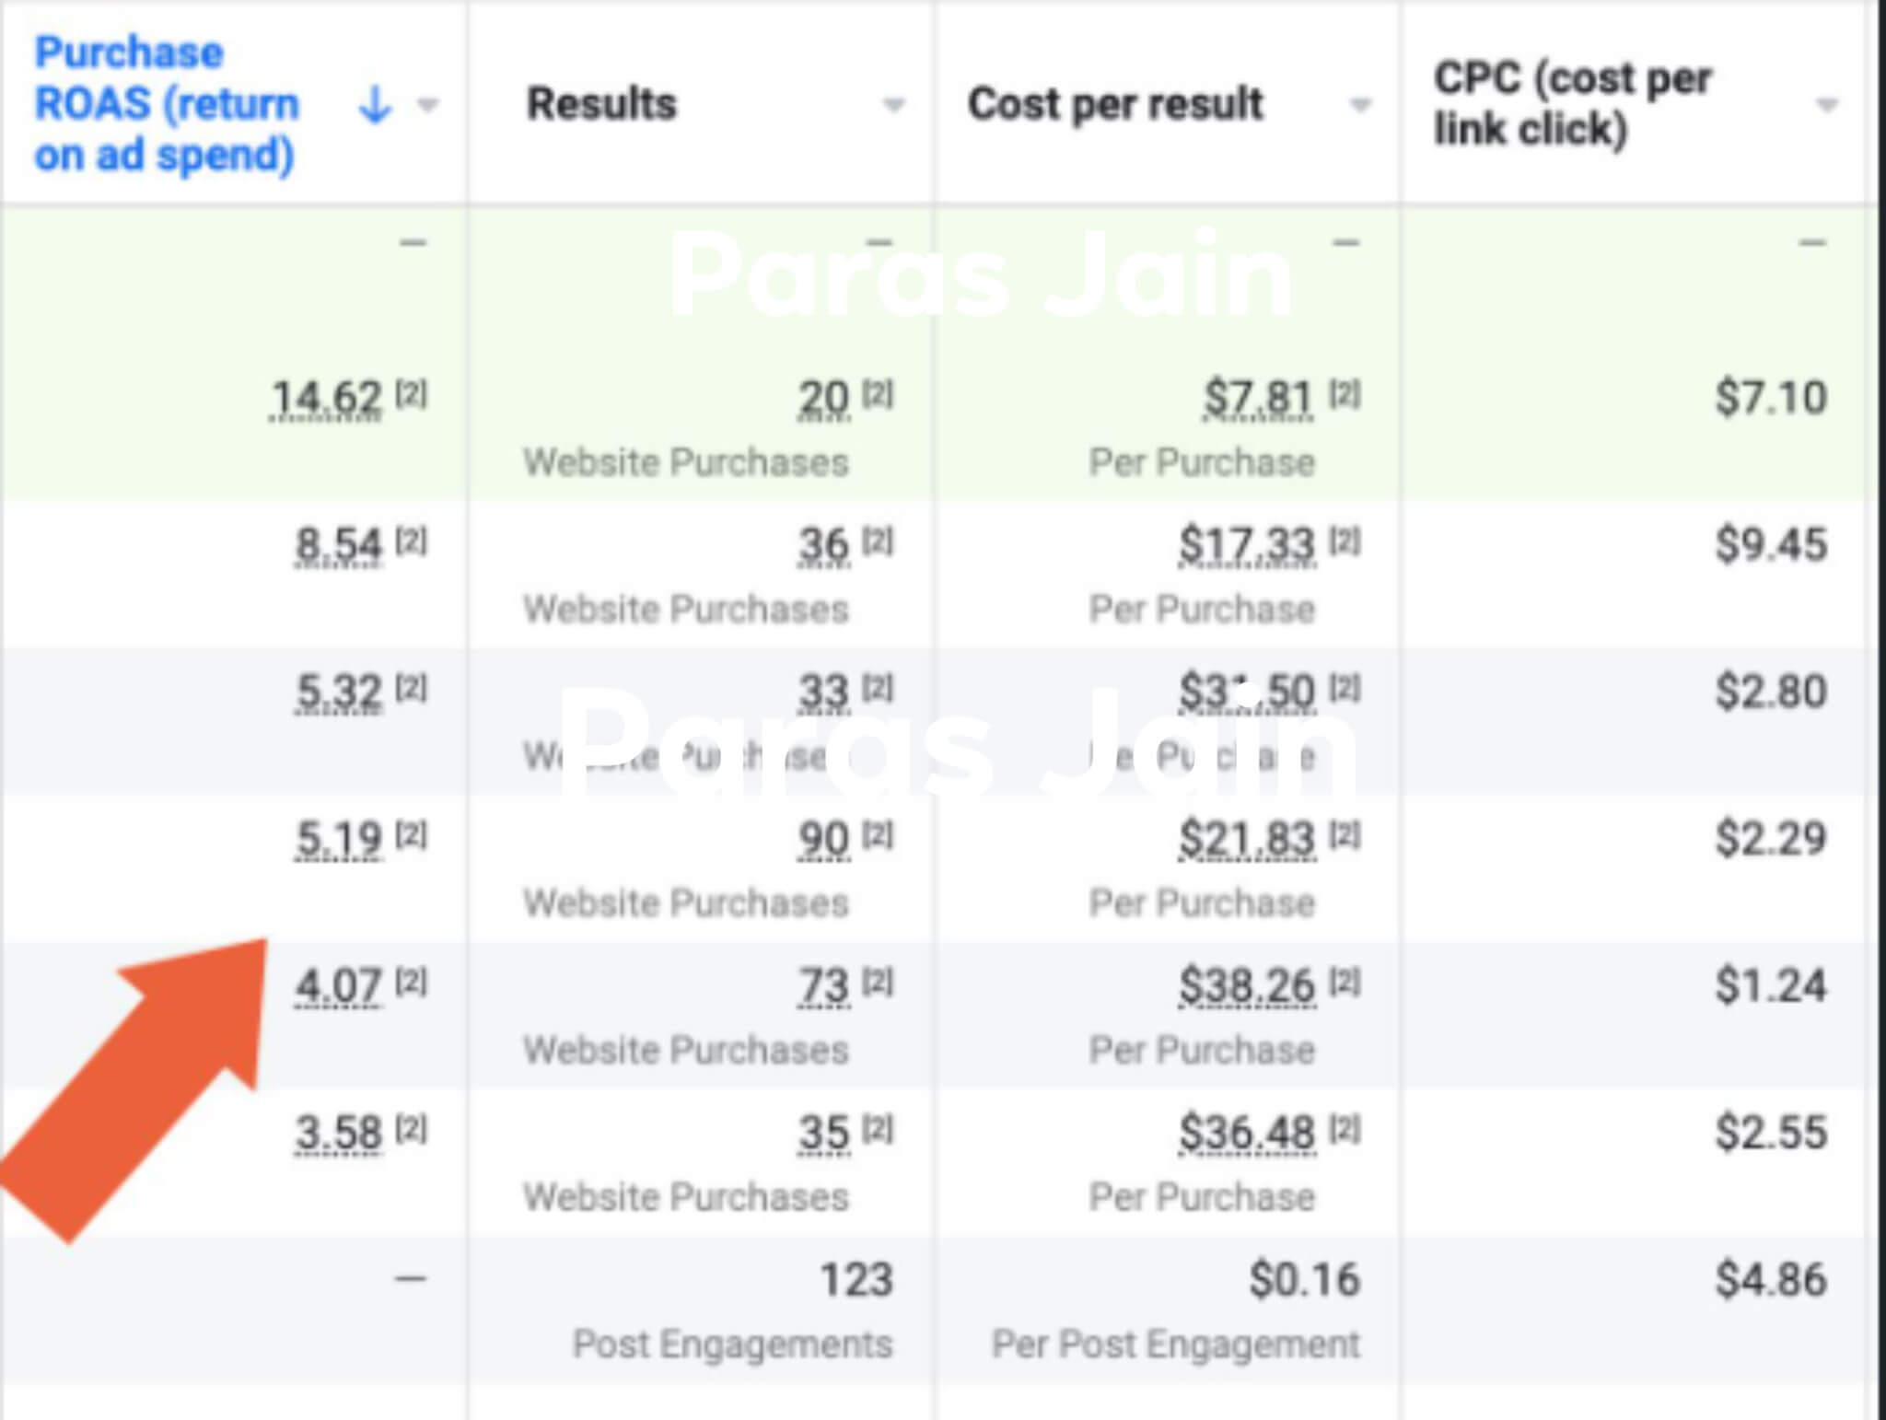This screenshot has width=1886, height=1420.
Task: Click the 14.62 ROAS value
Action: pos(326,399)
